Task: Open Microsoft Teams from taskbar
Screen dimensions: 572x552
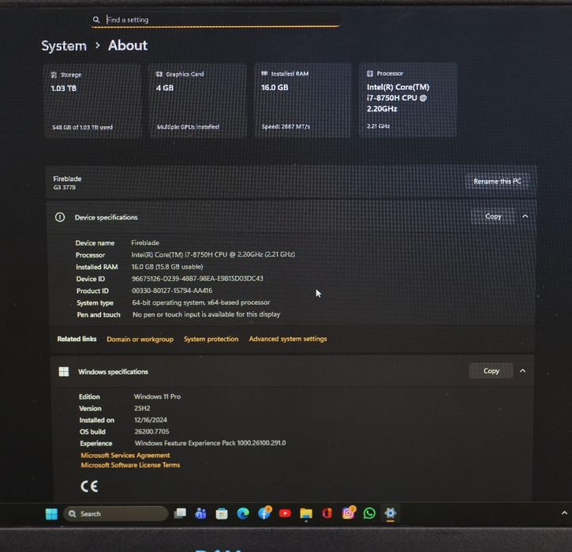Action: [x=200, y=513]
